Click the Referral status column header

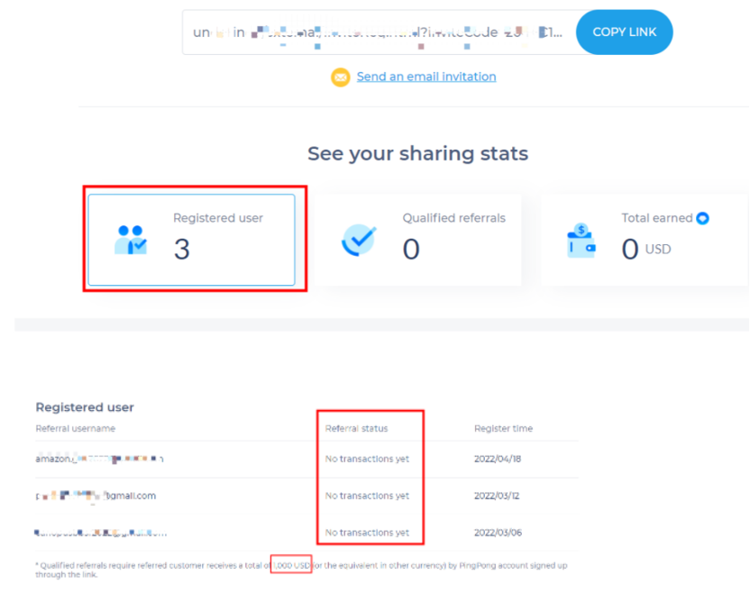click(x=356, y=428)
